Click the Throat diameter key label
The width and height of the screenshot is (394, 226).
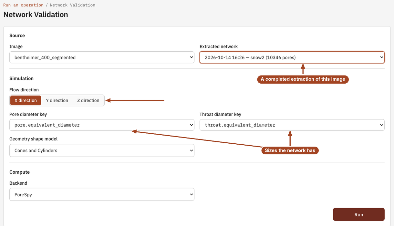click(220, 114)
